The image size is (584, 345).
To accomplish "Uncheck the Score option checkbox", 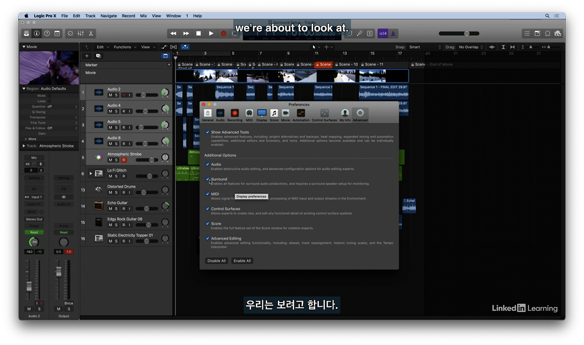I will click(x=208, y=224).
